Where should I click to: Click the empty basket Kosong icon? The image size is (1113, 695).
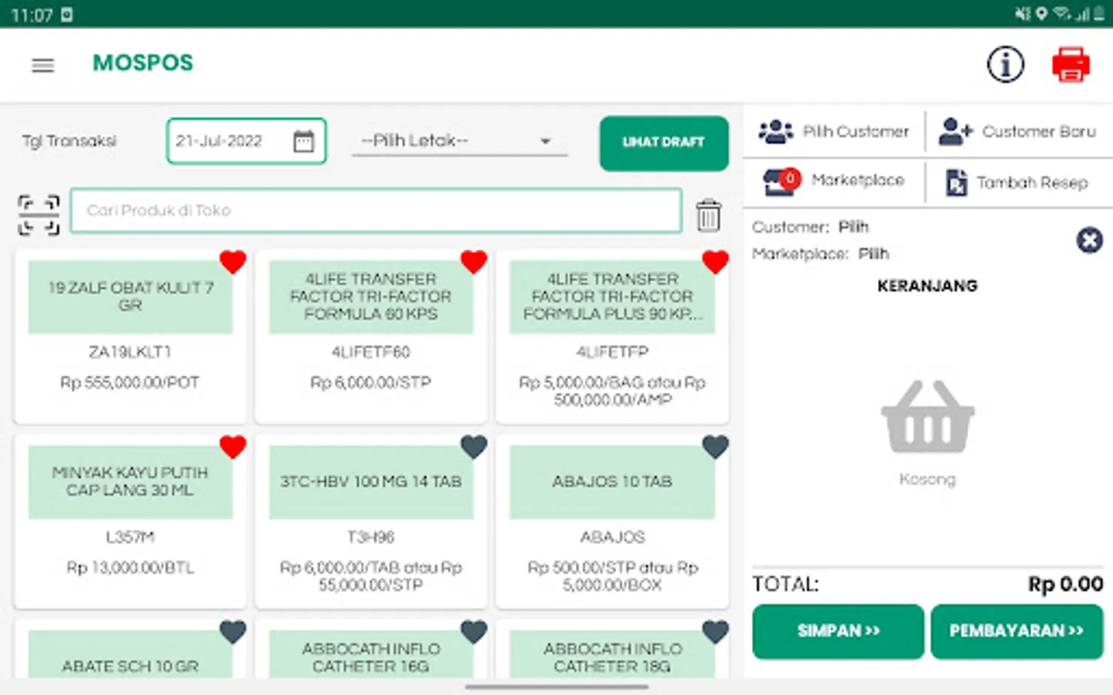pyautogui.click(x=927, y=417)
